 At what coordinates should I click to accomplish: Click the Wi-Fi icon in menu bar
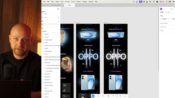pos(173,2)
